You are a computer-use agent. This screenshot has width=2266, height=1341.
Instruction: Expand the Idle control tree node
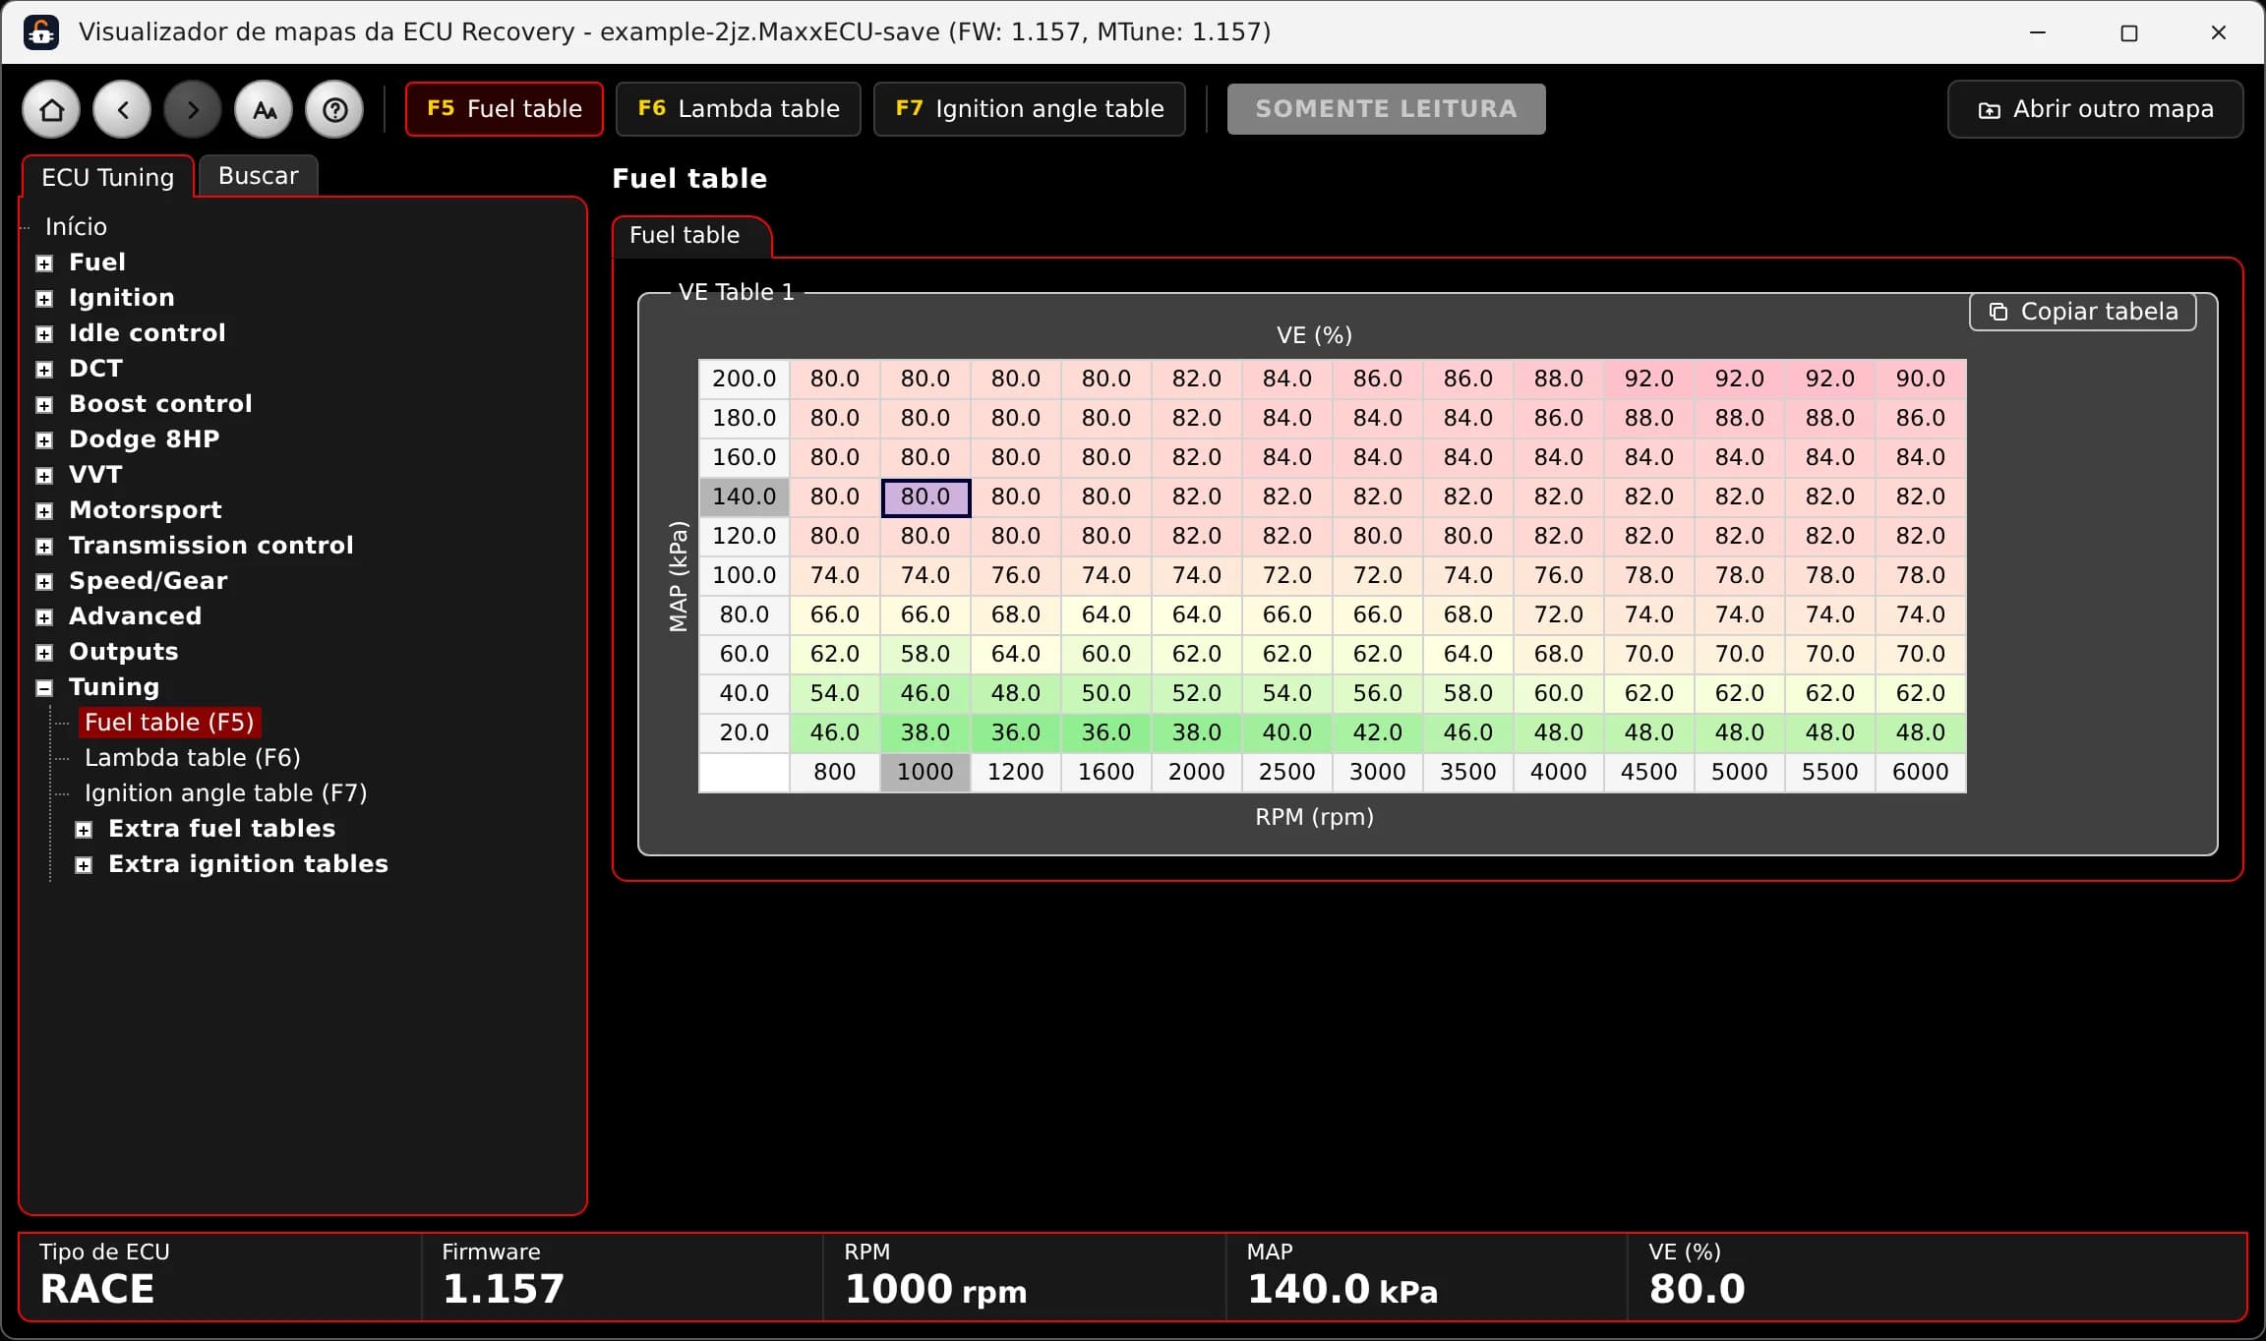pos(44,334)
